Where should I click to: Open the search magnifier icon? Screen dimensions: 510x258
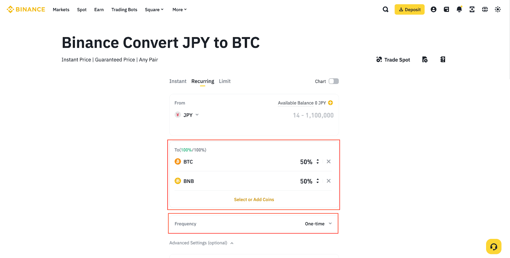(x=385, y=10)
